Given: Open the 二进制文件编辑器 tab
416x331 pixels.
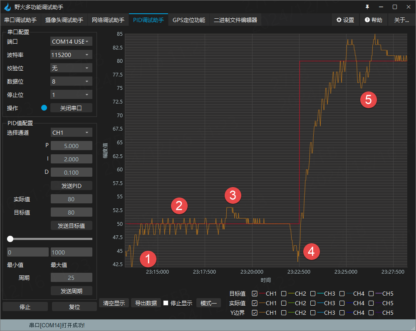Looking at the screenshot, I should point(235,20).
